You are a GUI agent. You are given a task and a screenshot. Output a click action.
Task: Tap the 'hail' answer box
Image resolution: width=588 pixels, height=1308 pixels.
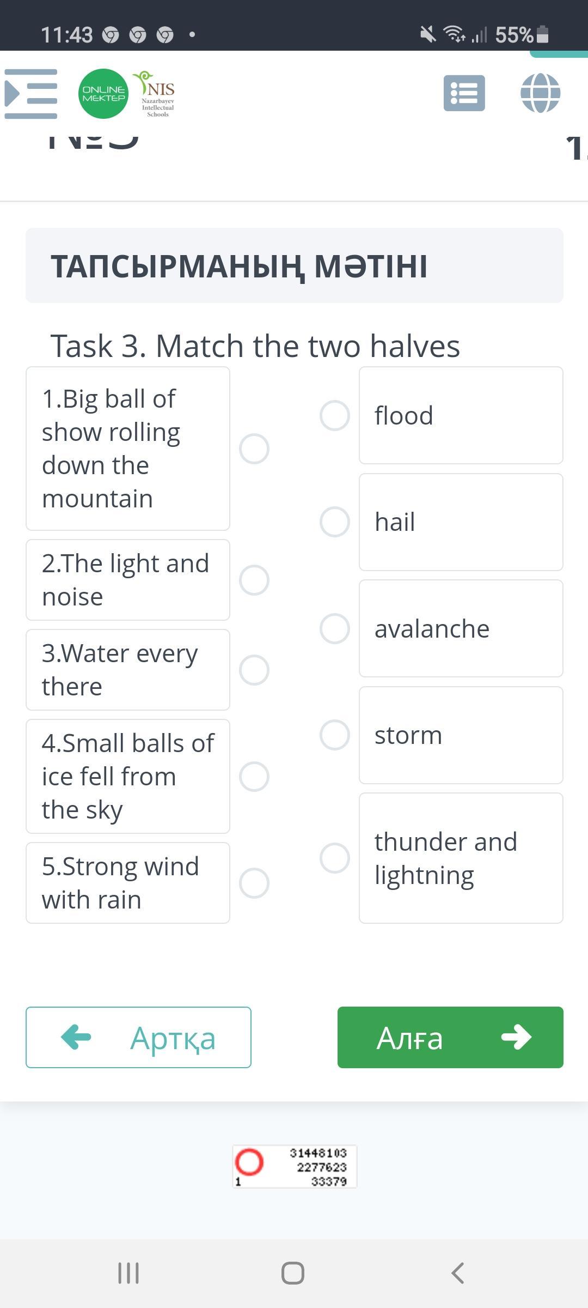(x=461, y=522)
